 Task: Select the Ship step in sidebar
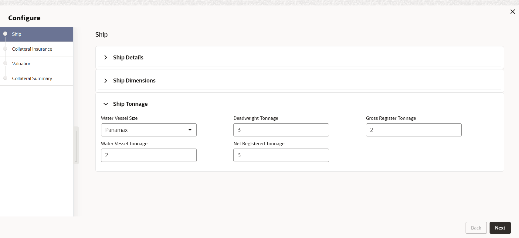click(17, 34)
